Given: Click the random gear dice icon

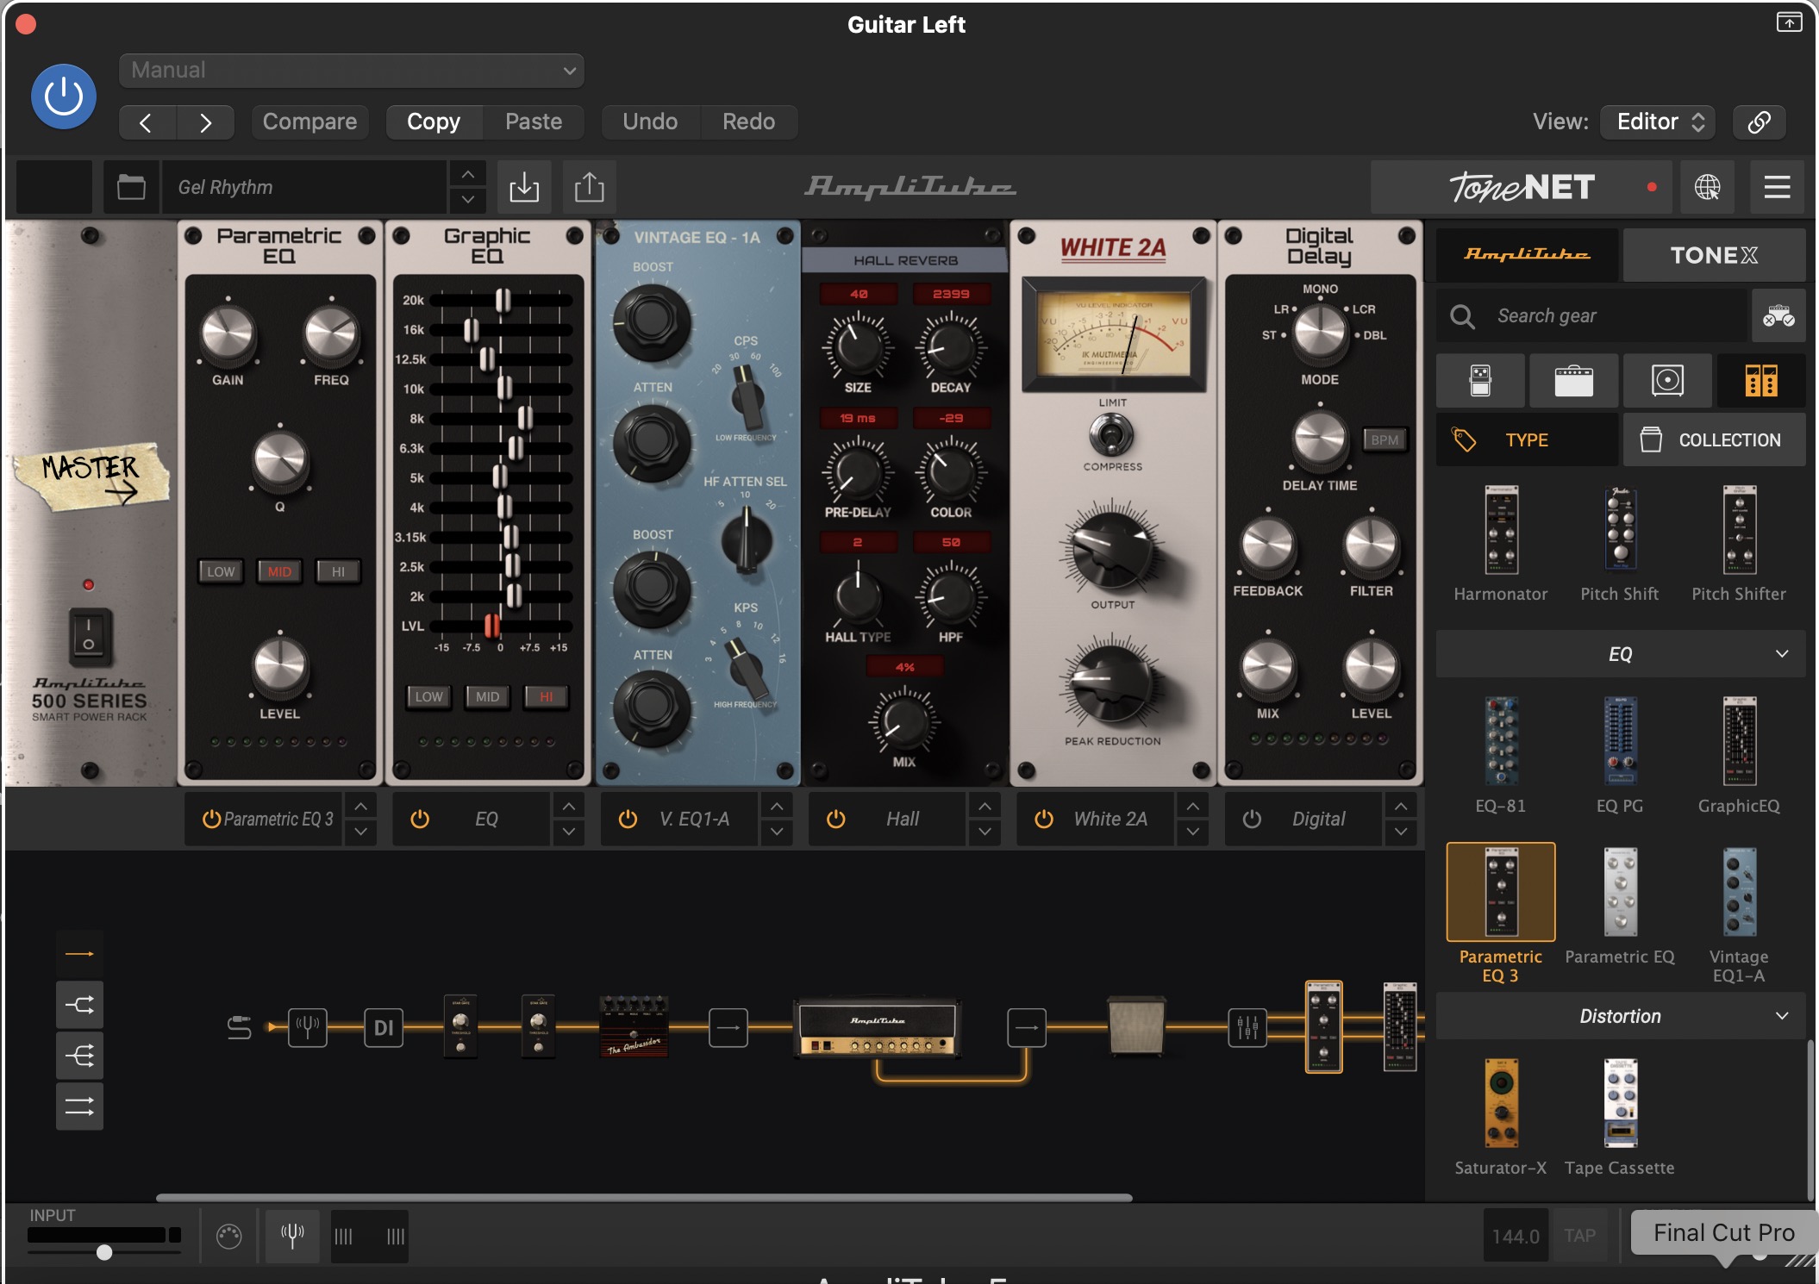Looking at the screenshot, I should [x=1778, y=316].
